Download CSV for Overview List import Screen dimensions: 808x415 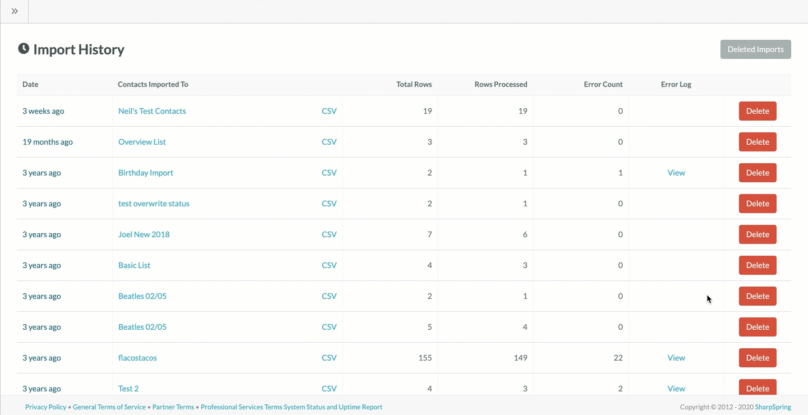[329, 142]
